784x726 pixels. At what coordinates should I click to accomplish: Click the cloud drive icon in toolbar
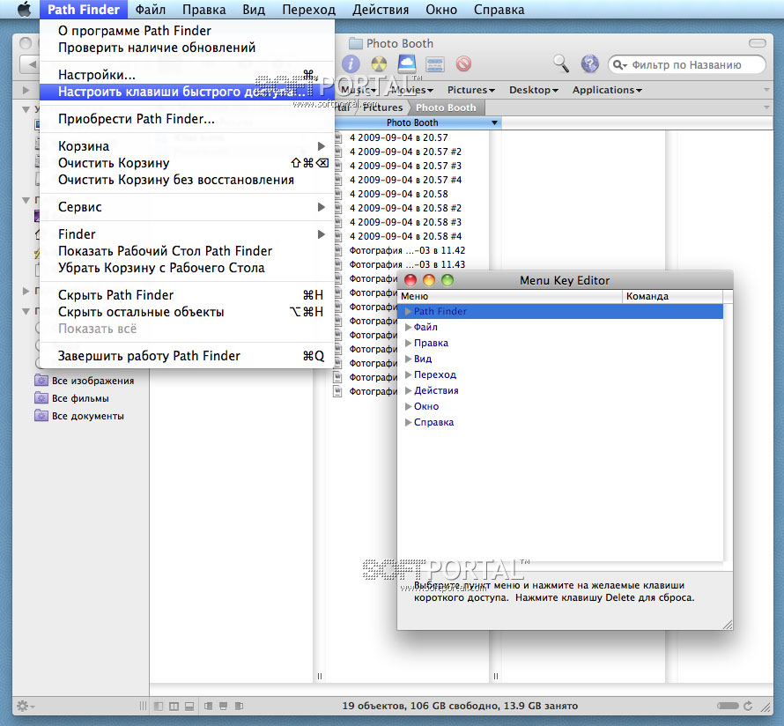tap(407, 63)
